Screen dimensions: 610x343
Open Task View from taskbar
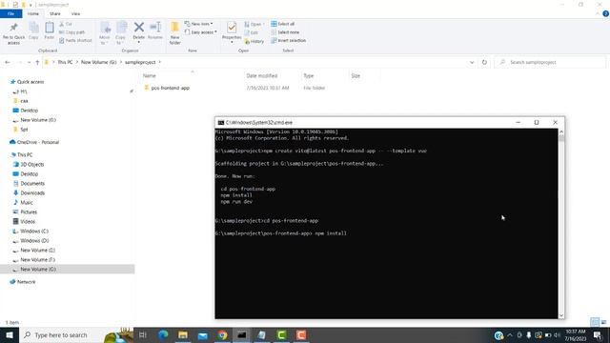coord(143,334)
